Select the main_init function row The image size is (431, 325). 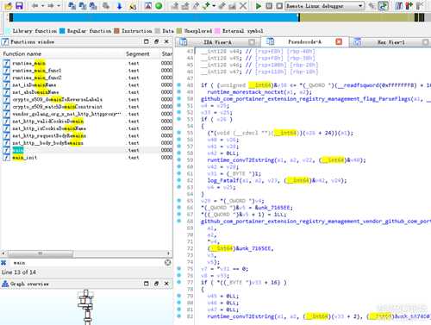coord(86,158)
